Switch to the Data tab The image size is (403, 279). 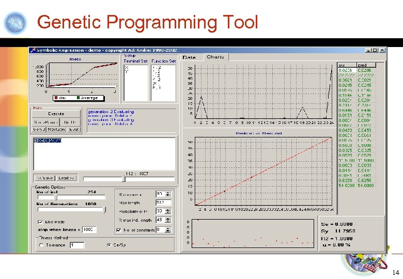(189, 57)
